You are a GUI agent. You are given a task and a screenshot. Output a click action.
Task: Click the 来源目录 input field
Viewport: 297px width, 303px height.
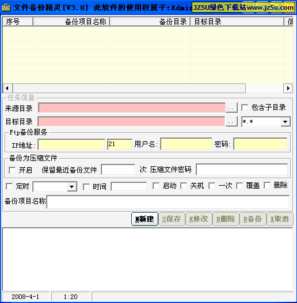click(132, 108)
